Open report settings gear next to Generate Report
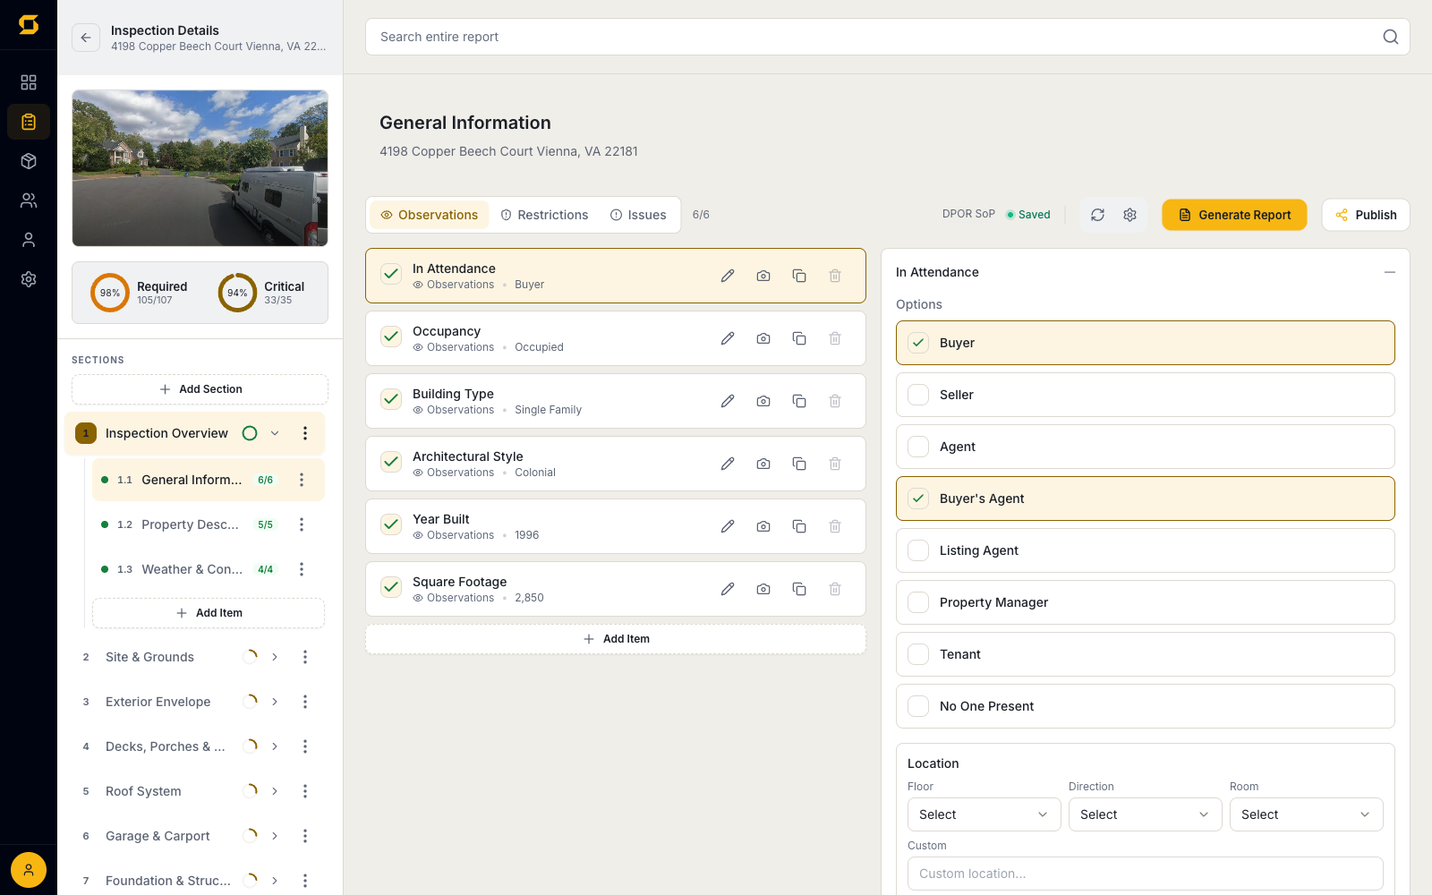 [1129, 215]
